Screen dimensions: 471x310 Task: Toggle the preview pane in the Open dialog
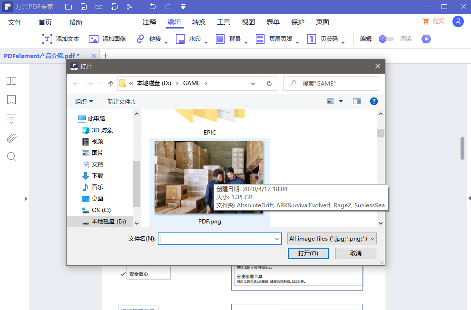356,101
